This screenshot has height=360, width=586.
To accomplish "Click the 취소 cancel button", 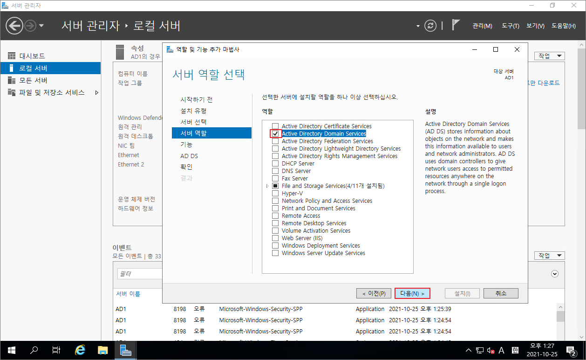I will tap(501, 293).
